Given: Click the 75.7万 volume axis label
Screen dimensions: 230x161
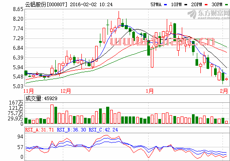Looking at the screenshot, I should click(x=15, y=113).
